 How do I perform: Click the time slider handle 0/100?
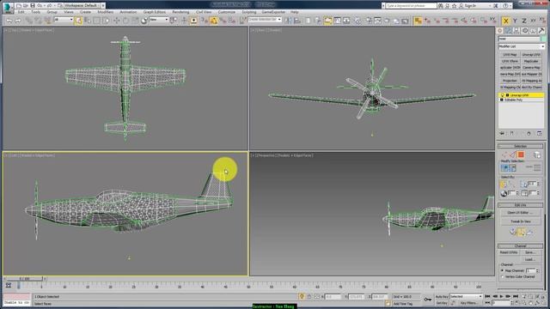tap(24, 279)
